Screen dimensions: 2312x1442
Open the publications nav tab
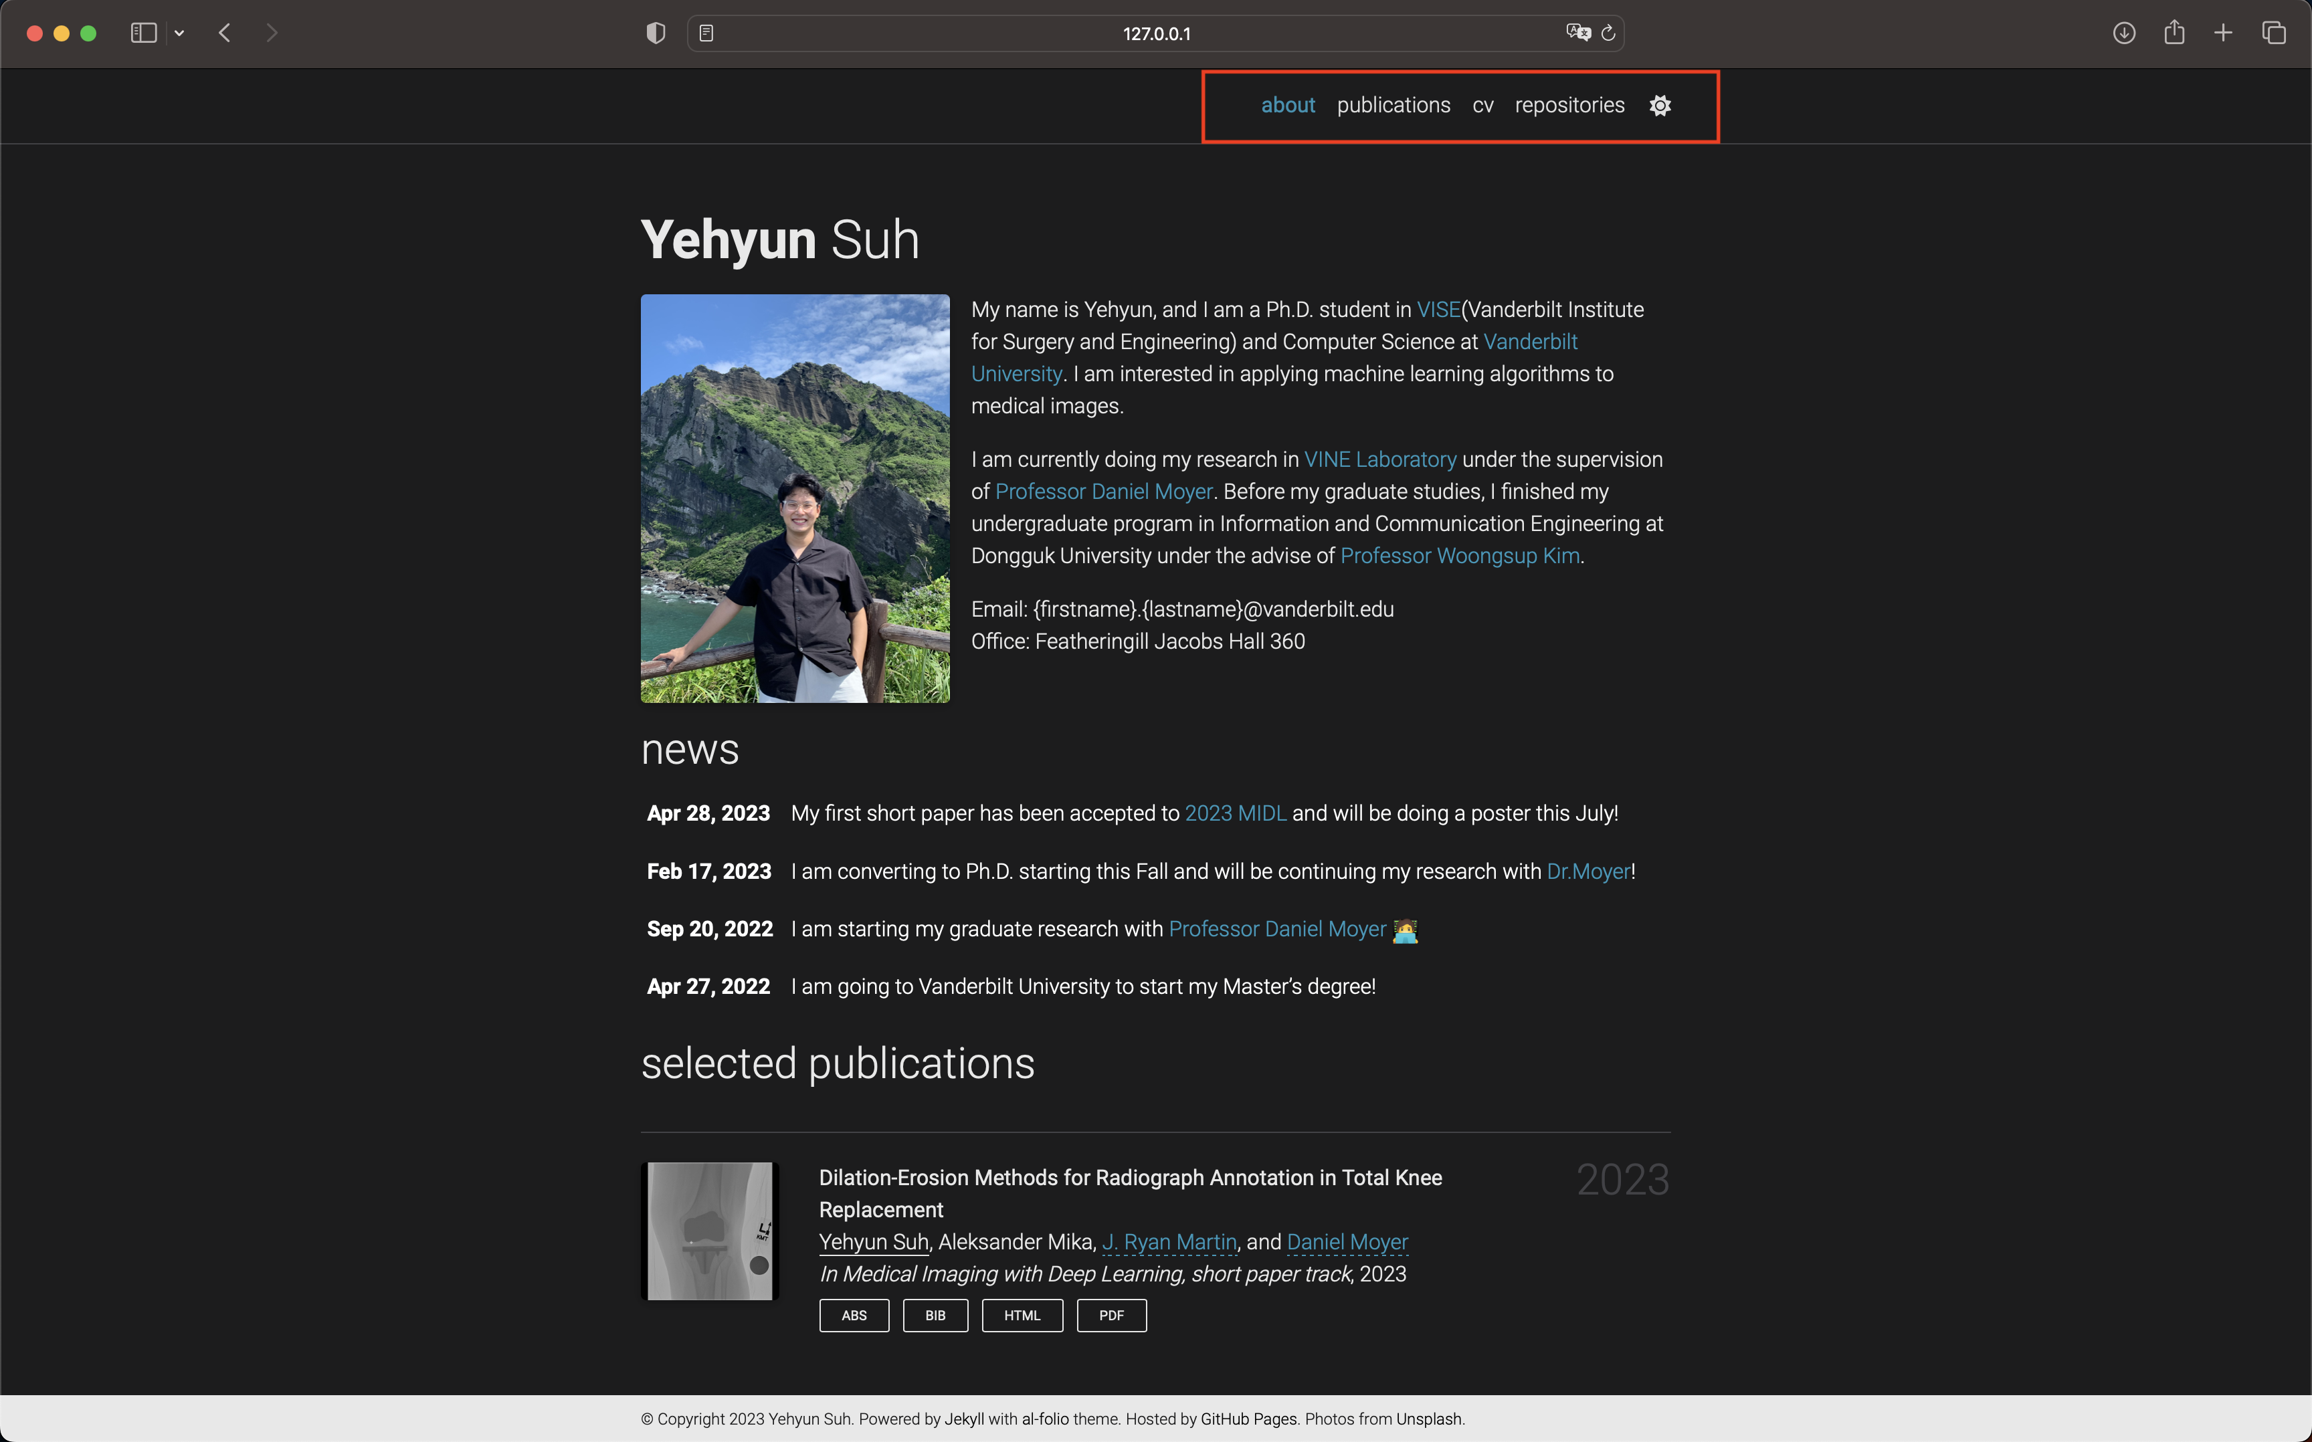[x=1393, y=106]
